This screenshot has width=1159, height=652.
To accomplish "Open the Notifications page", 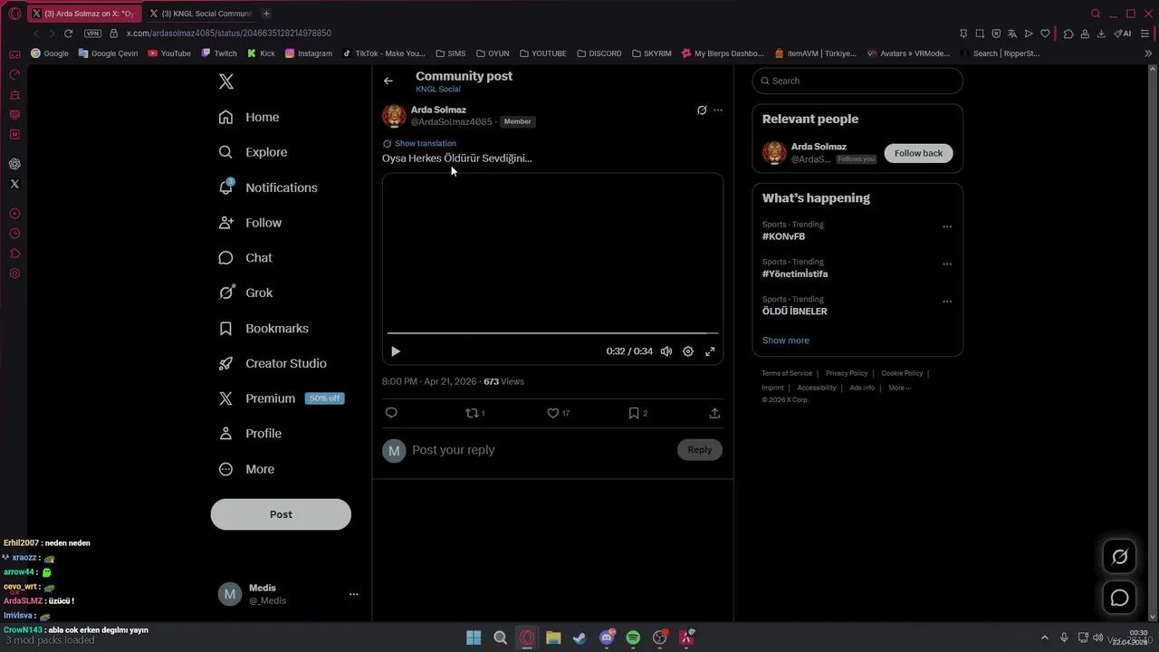I will tap(268, 187).
